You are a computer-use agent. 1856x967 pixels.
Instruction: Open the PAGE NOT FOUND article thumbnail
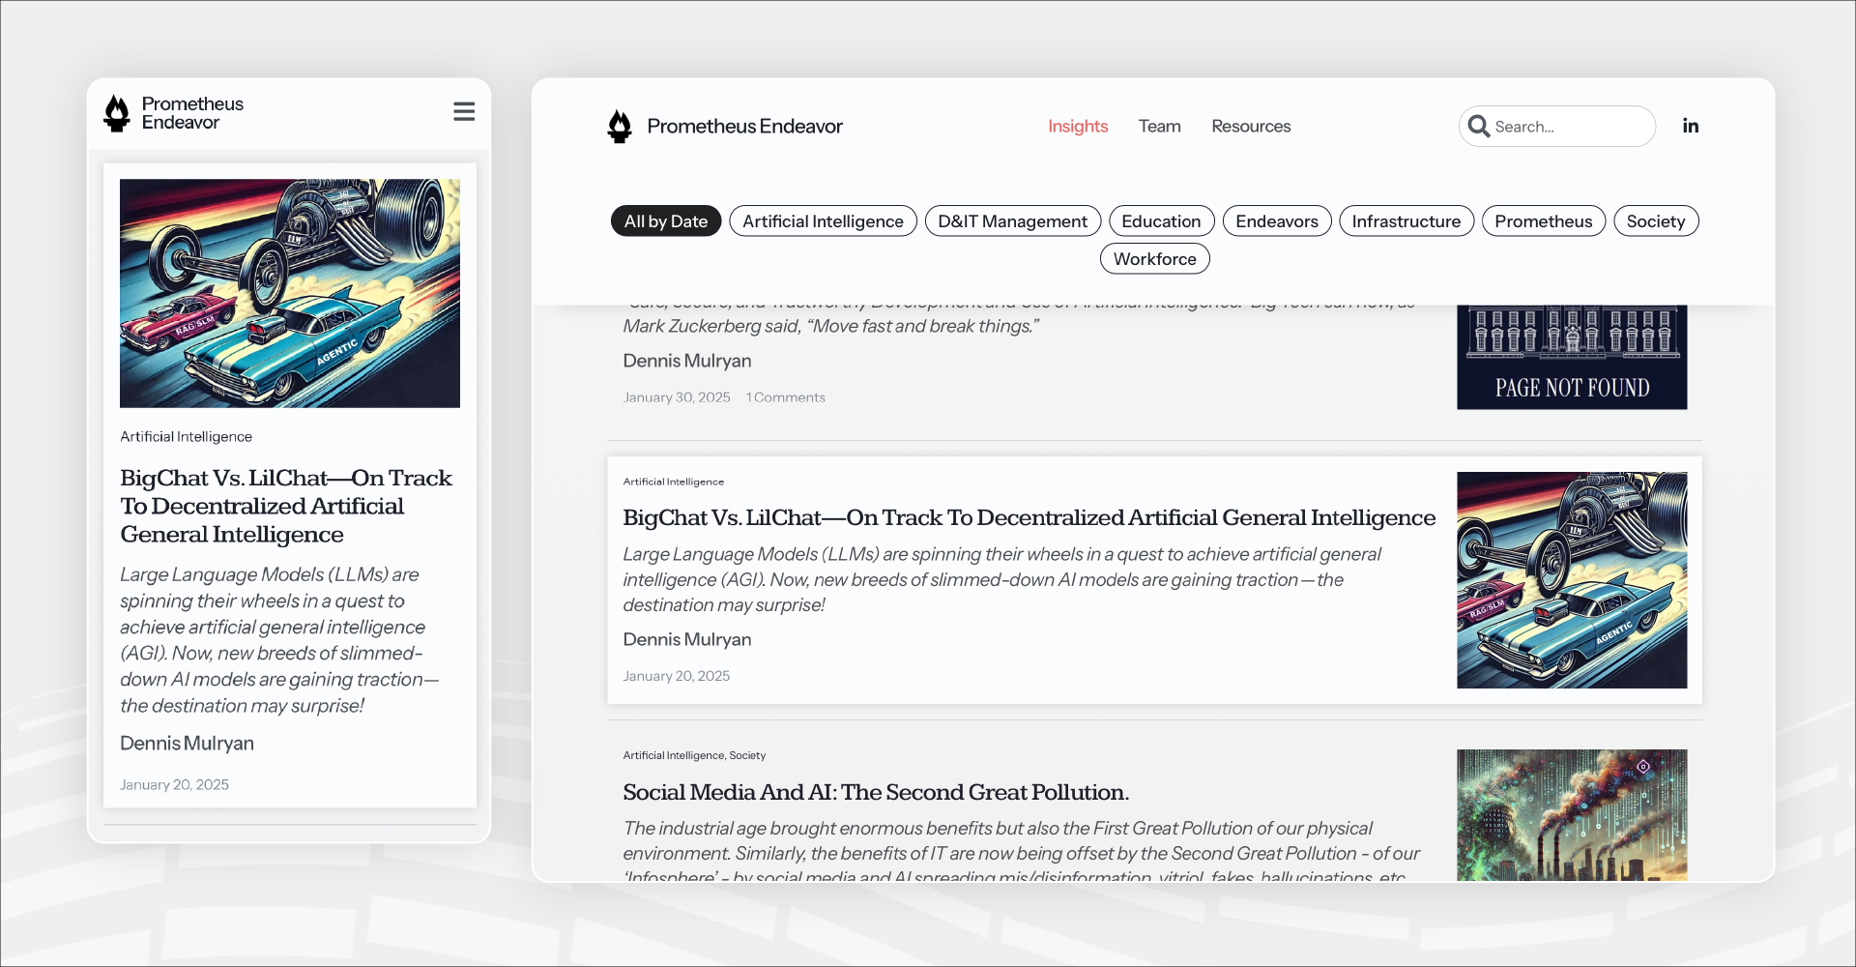pos(1572,357)
